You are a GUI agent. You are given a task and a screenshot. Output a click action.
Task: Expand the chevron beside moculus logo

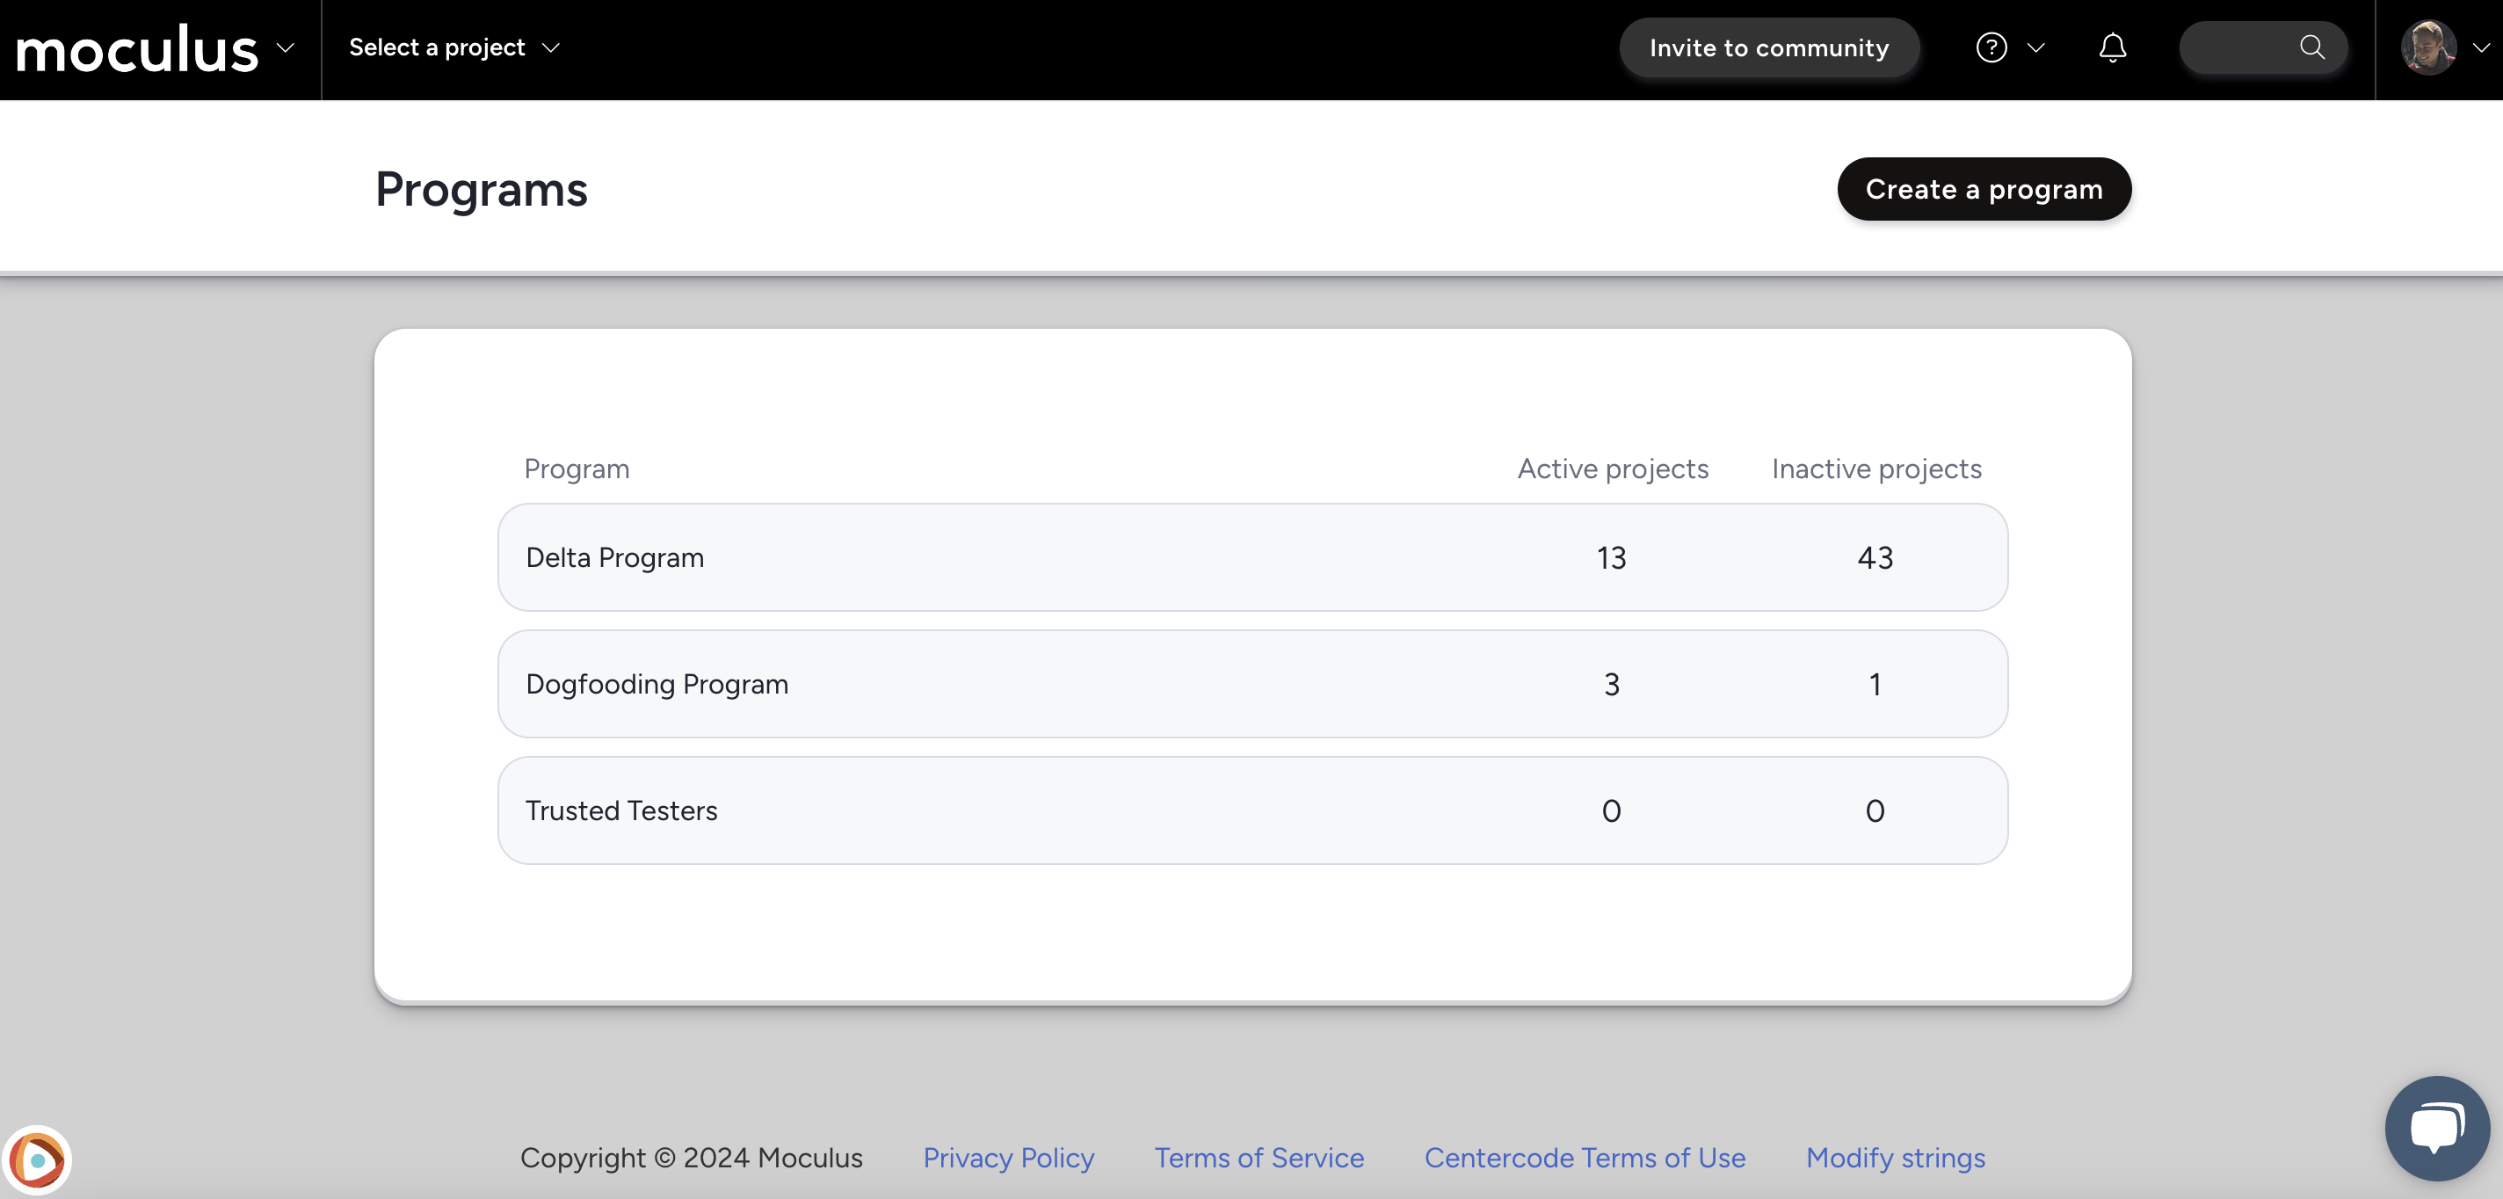coord(286,47)
